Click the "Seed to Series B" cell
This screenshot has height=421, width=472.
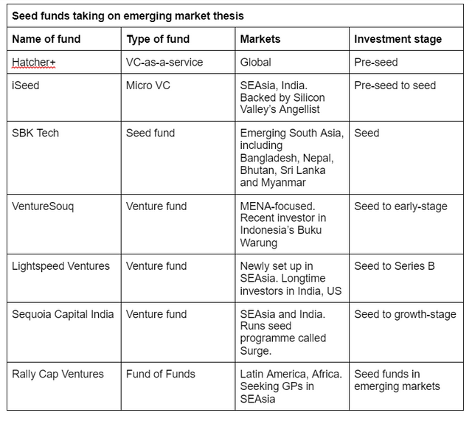pos(395,266)
